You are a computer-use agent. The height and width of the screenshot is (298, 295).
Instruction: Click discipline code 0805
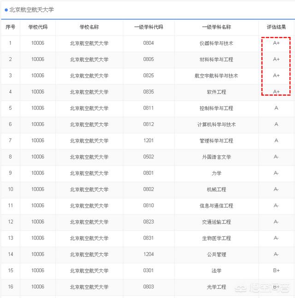tap(148, 60)
